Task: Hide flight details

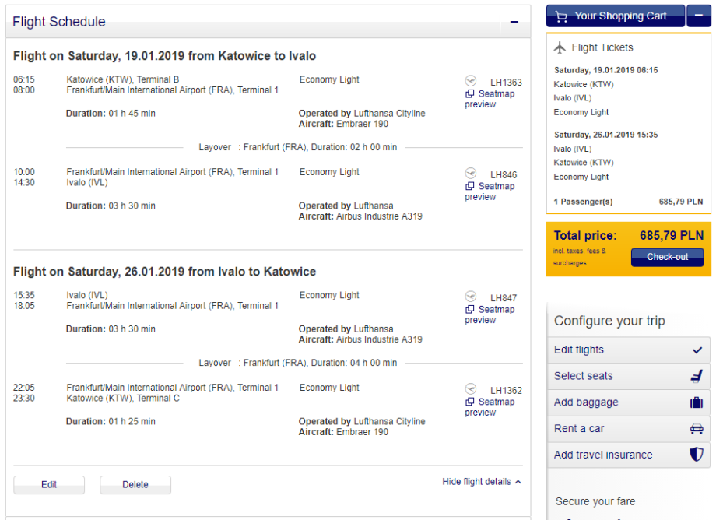Action: pos(482,482)
